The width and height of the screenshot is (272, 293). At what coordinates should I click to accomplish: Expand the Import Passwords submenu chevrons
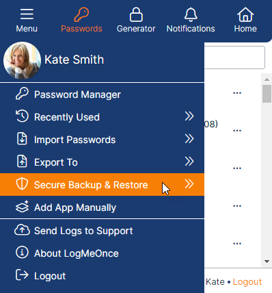point(189,138)
